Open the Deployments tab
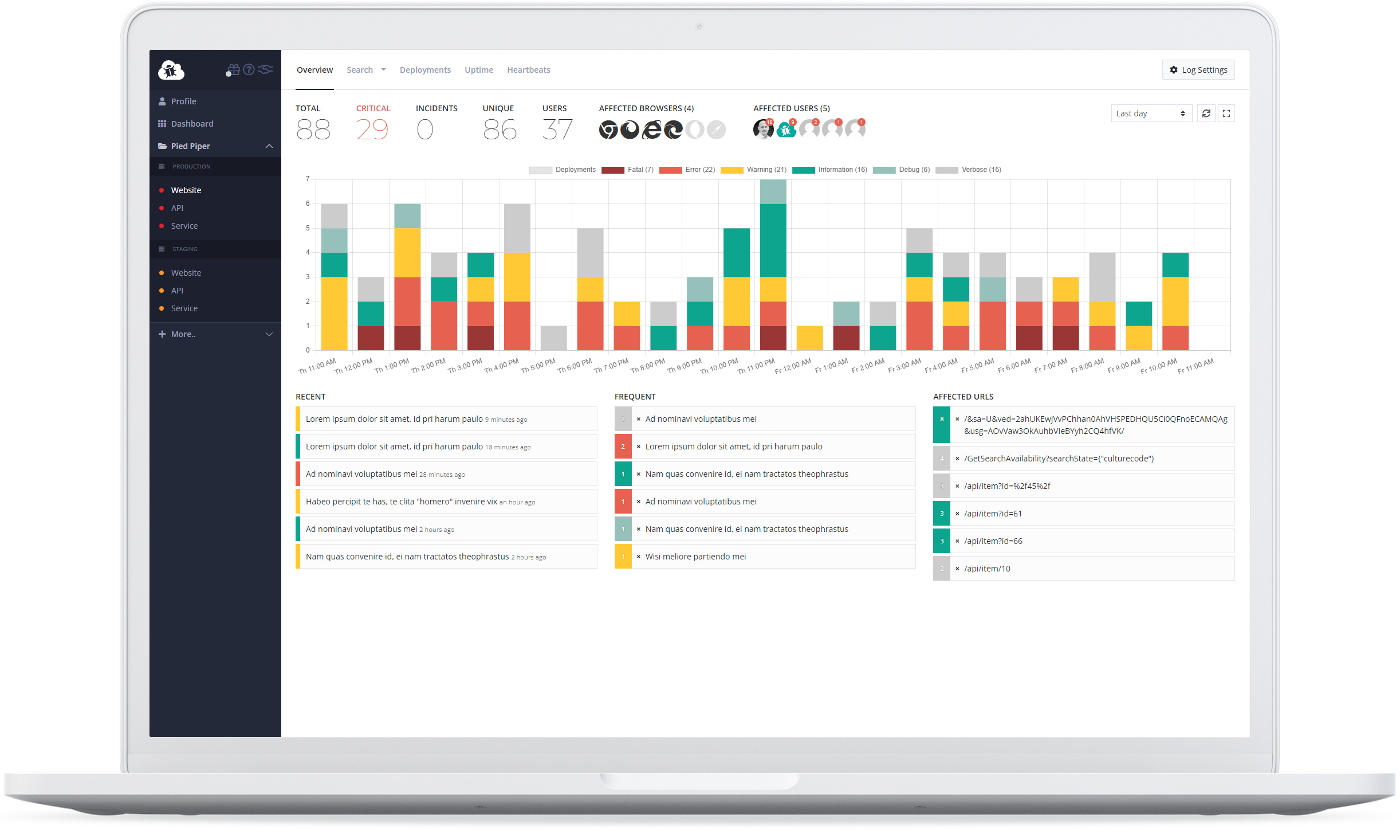 click(x=425, y=69)
